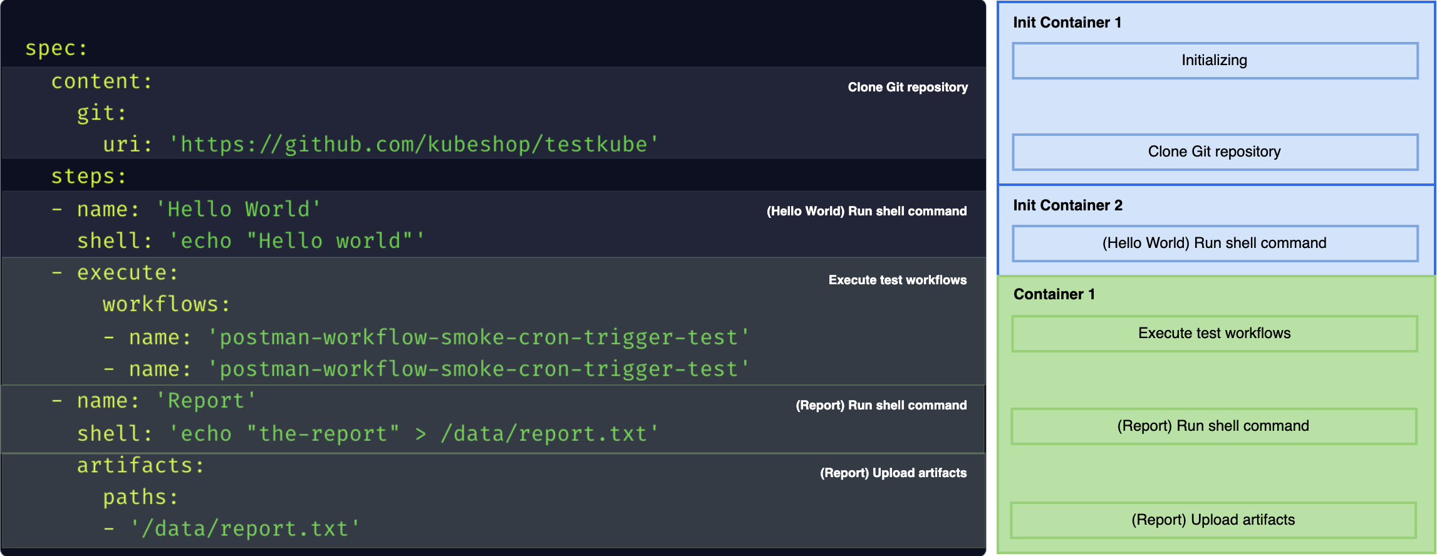Image resolution: width=1437 pixels, height=556 pixels.
Task: Select Clone Git repository box in Init Container 1
Action: (1215, 152)
